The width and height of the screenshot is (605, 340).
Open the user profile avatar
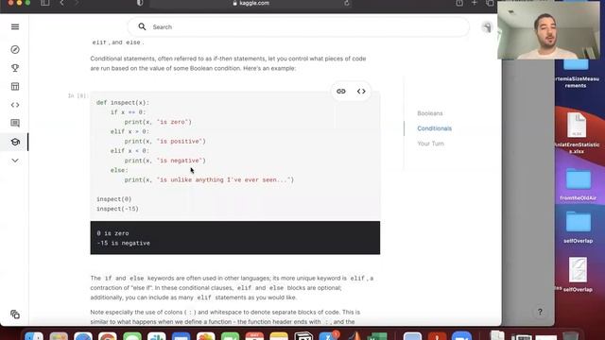click(x=487, y=27)
